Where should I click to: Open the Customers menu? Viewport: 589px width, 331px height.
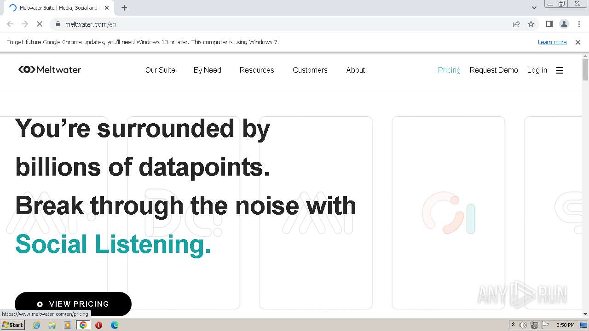click(x=310, y=70)
